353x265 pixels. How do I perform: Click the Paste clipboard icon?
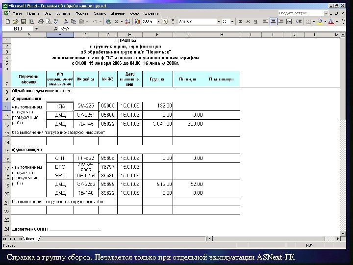(x=81, y=22)
